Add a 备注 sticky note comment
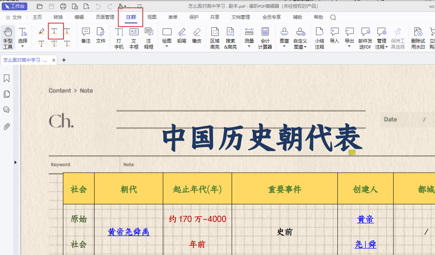This screenshot has height=255, width=435. click(x=86, y=36)
